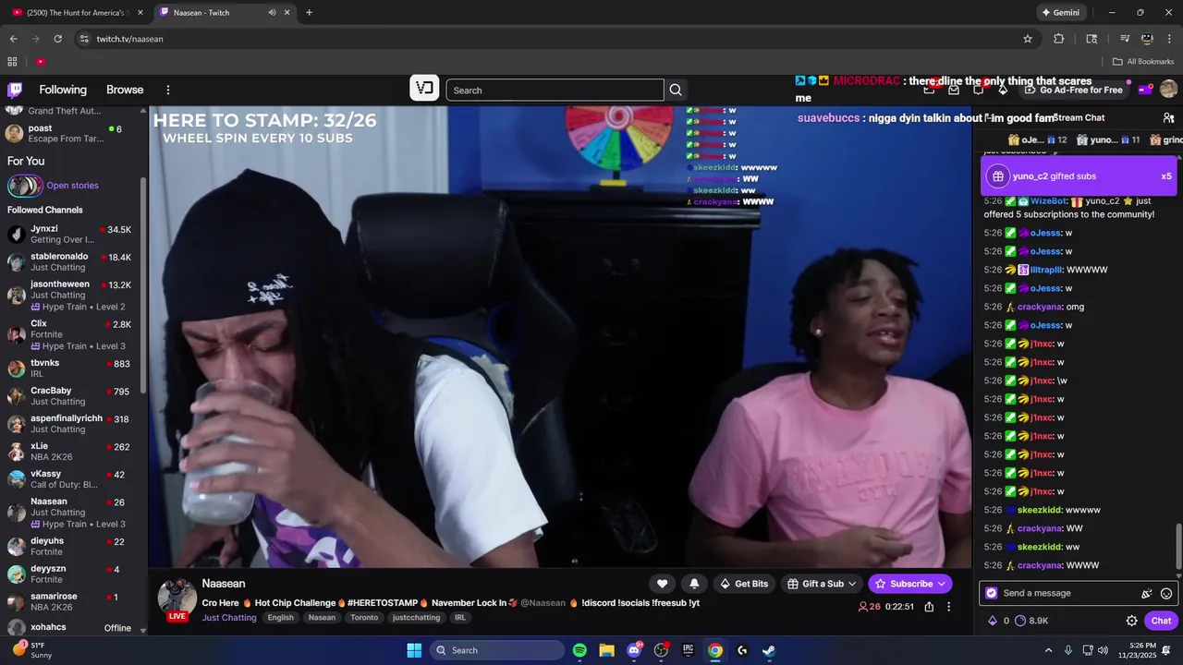
Task: Toggle channel notifications bell
Action: [x=694, y=584]
